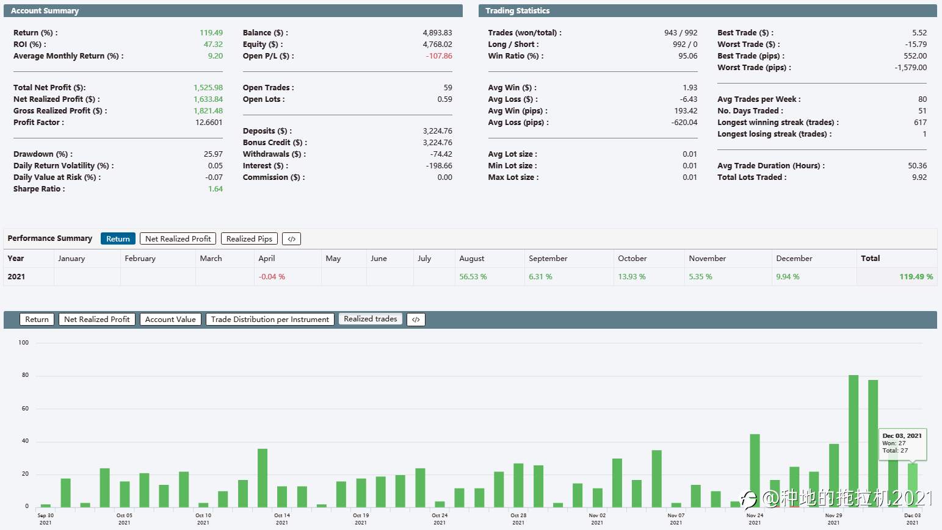Click the Open Trades value 59
This screenshot has width=942, height=530.
448,88
